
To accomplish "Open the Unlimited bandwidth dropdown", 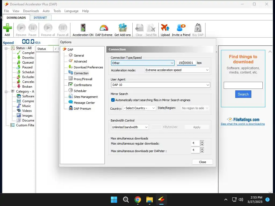I will (x=130, y=127).
